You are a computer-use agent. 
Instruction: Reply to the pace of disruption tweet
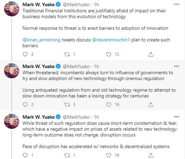pyautogui.click(x=25, y=155)
